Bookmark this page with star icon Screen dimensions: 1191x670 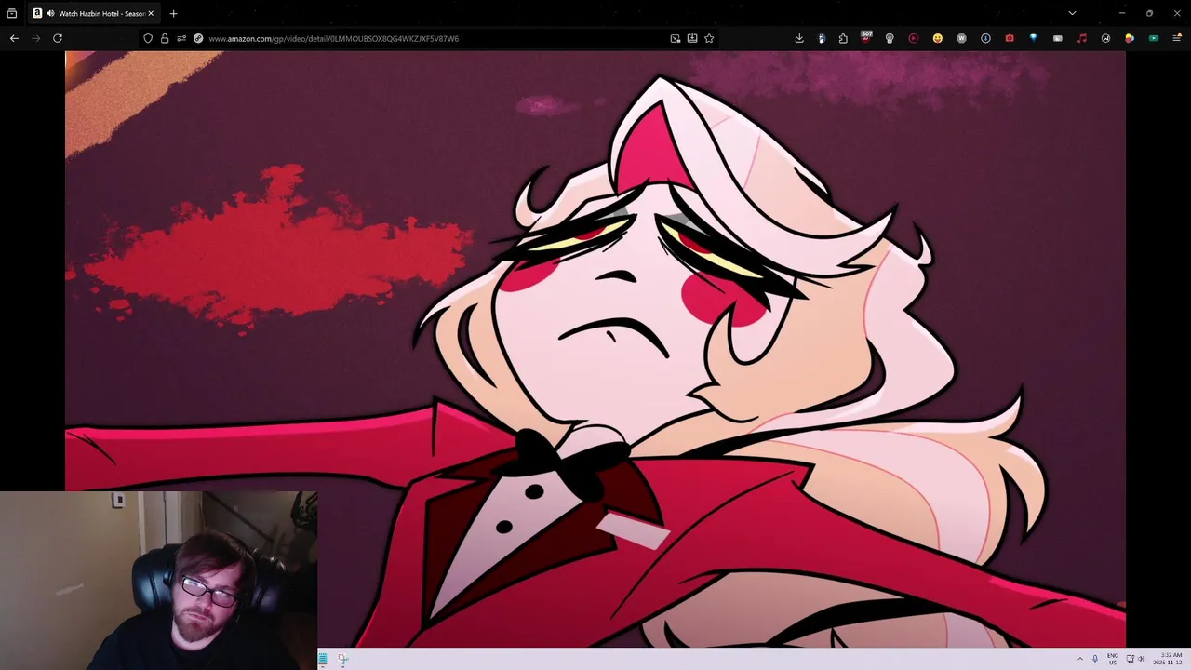point(709,38)
